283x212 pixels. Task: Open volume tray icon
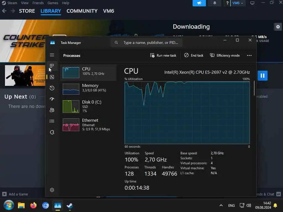249,205
